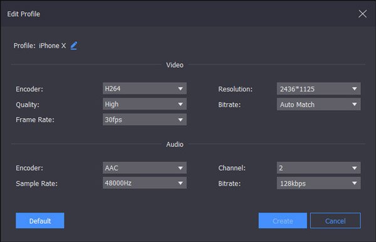
Task: Click the Default button
Action: [x=40, y=221]
